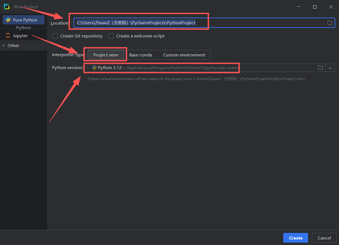This screenshot has height=245, width=339.
Task: Click the Cancel button
Action: click(x=324, y=238)
